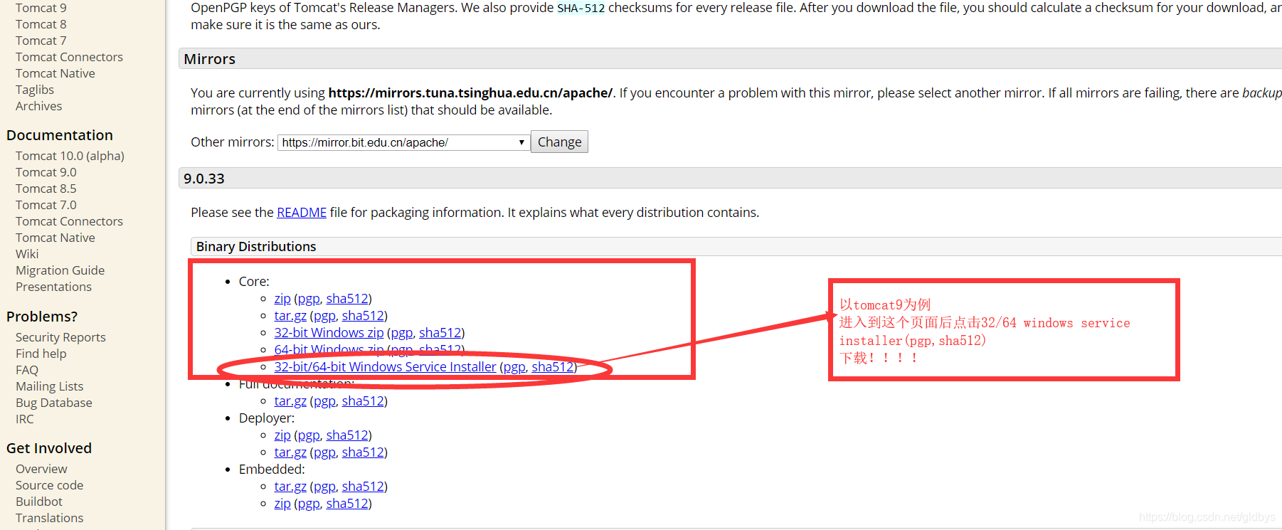
Task: Open the Find help page
Action: pyautogui.click(x=41, y=354)
